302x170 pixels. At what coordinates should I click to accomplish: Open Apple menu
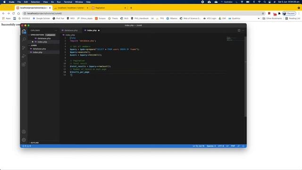(x=4, y=2)
